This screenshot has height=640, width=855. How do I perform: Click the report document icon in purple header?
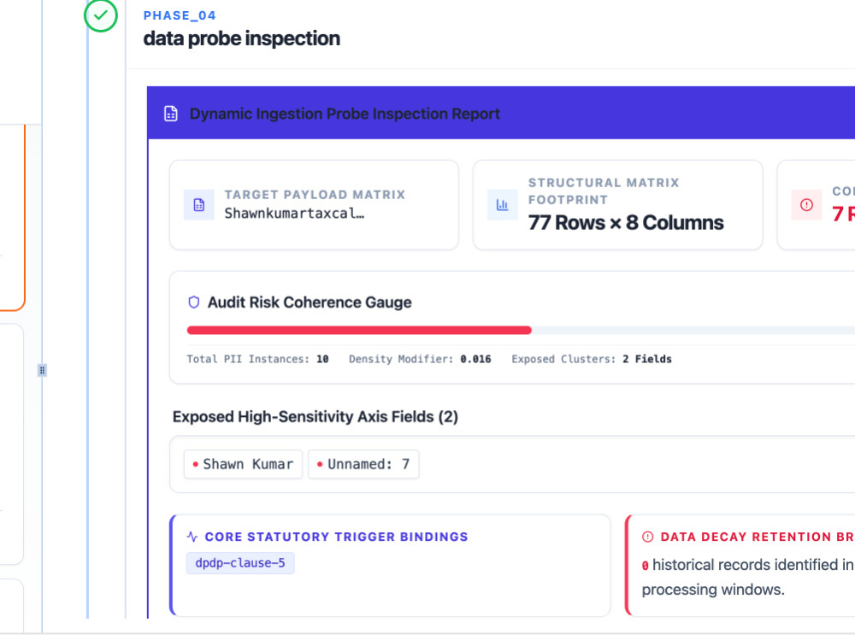171,114
